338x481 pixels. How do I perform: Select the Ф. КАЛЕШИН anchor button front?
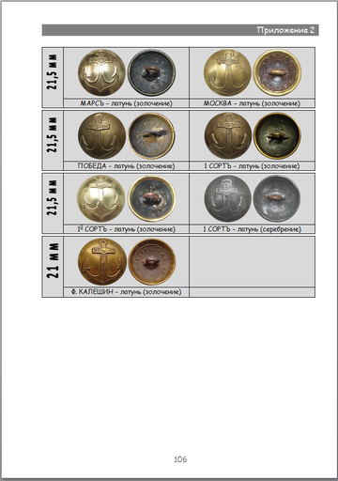(x=102, y=262)
